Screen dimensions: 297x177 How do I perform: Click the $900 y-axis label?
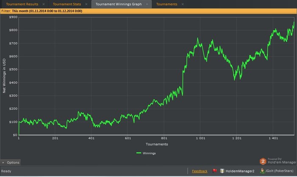13,17
